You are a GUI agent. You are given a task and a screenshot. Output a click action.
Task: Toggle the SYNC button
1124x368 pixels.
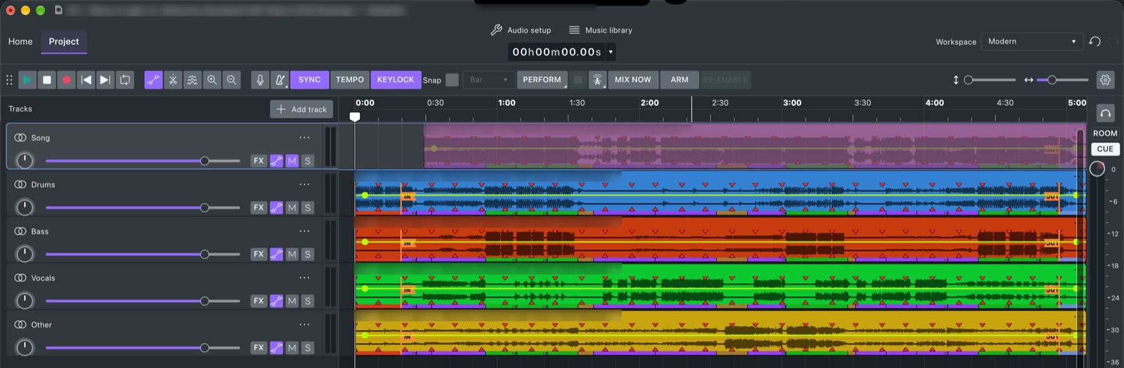coord(309,80)
